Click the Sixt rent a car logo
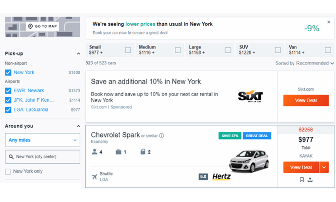Screen dimensions: 336x202 pos(250,96)
